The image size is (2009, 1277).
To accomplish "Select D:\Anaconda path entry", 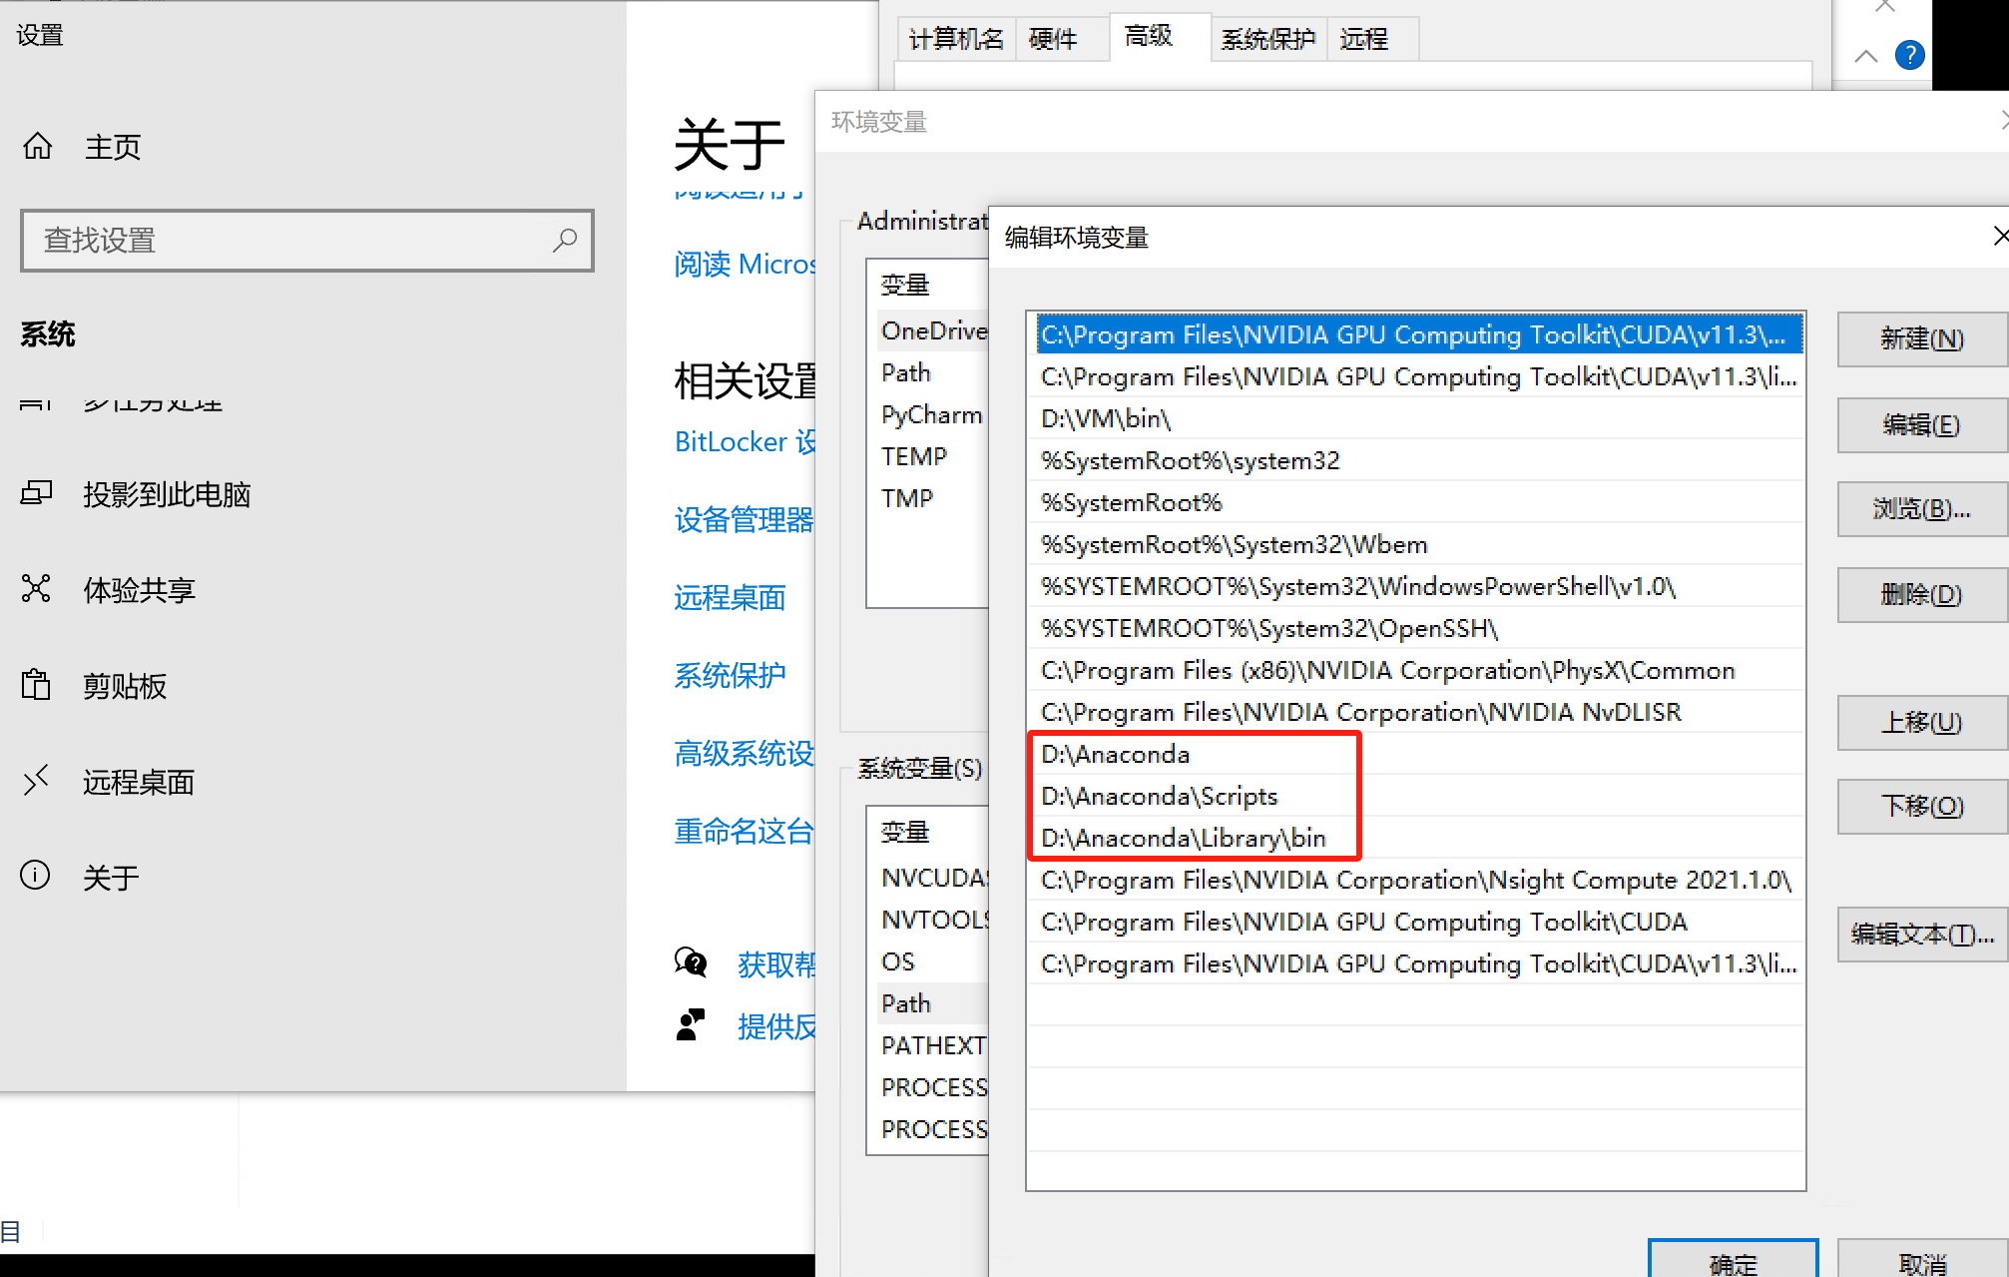I will (x=1418, y=754).
